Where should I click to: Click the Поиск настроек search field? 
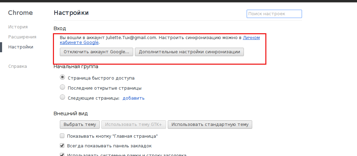(274, 14)
